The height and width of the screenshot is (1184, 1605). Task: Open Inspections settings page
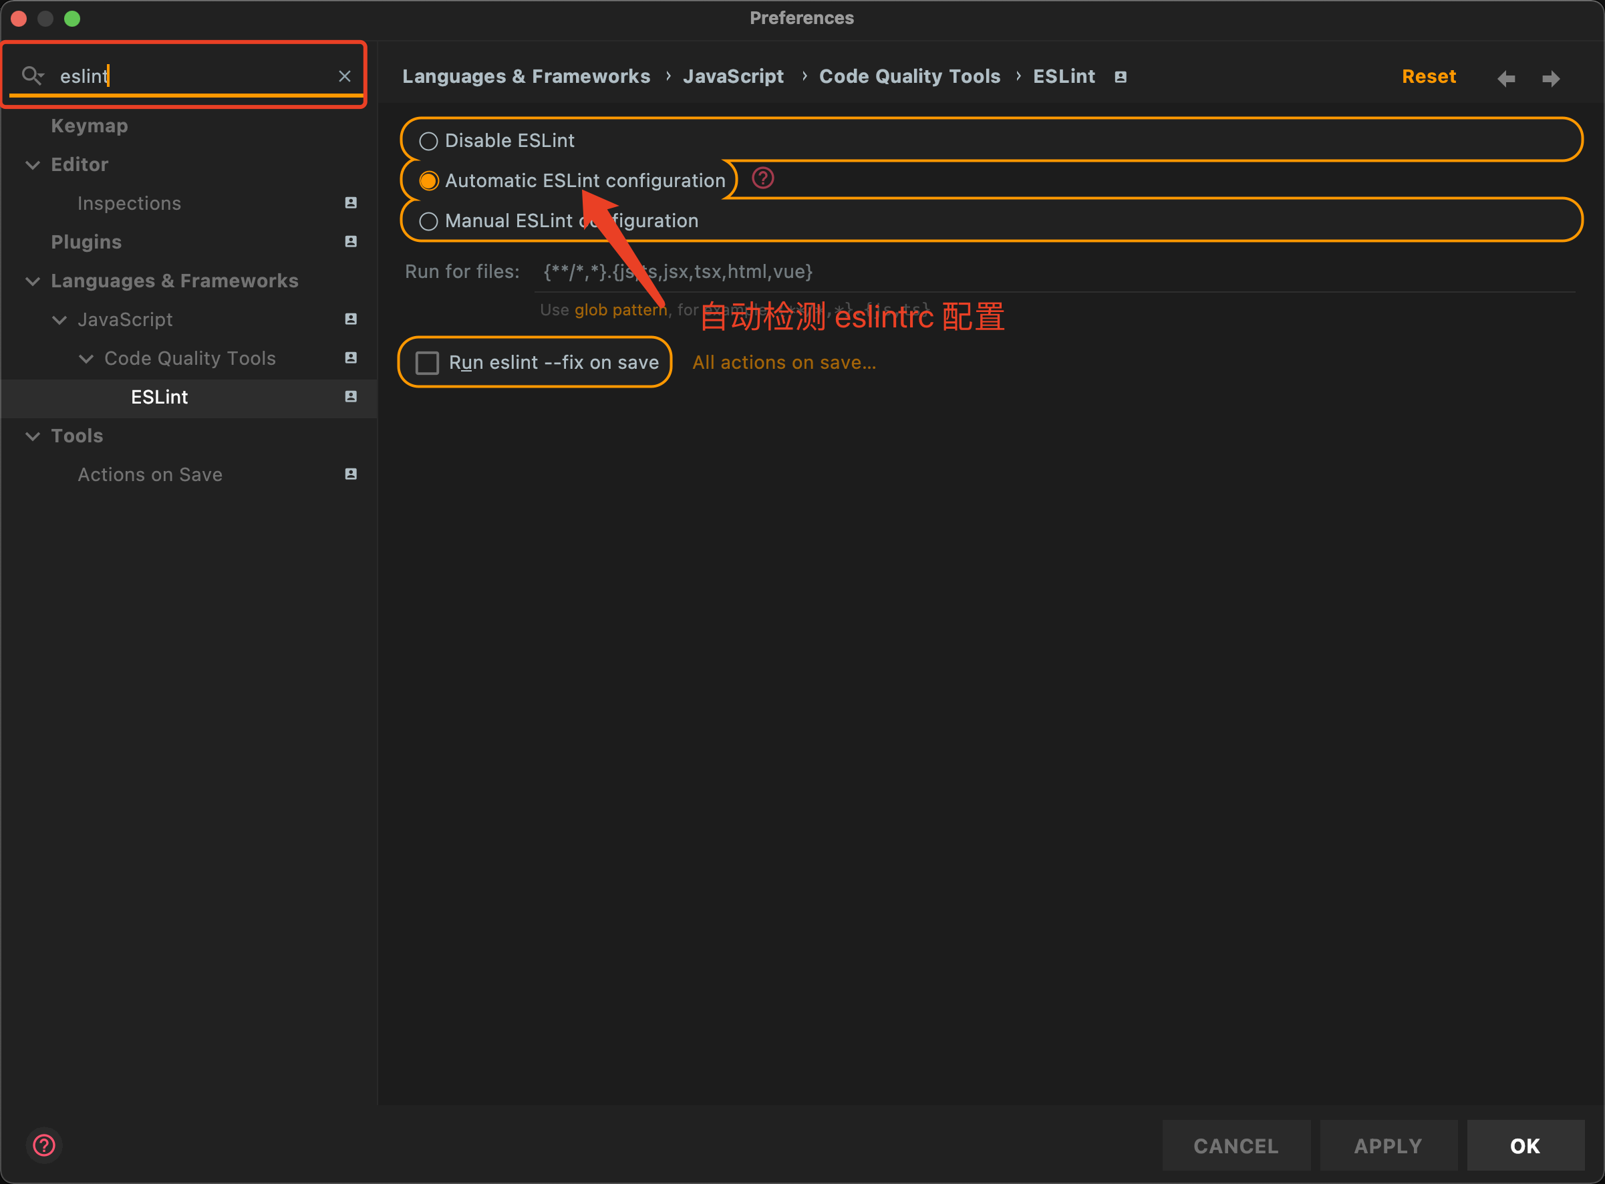pos(129,204)
